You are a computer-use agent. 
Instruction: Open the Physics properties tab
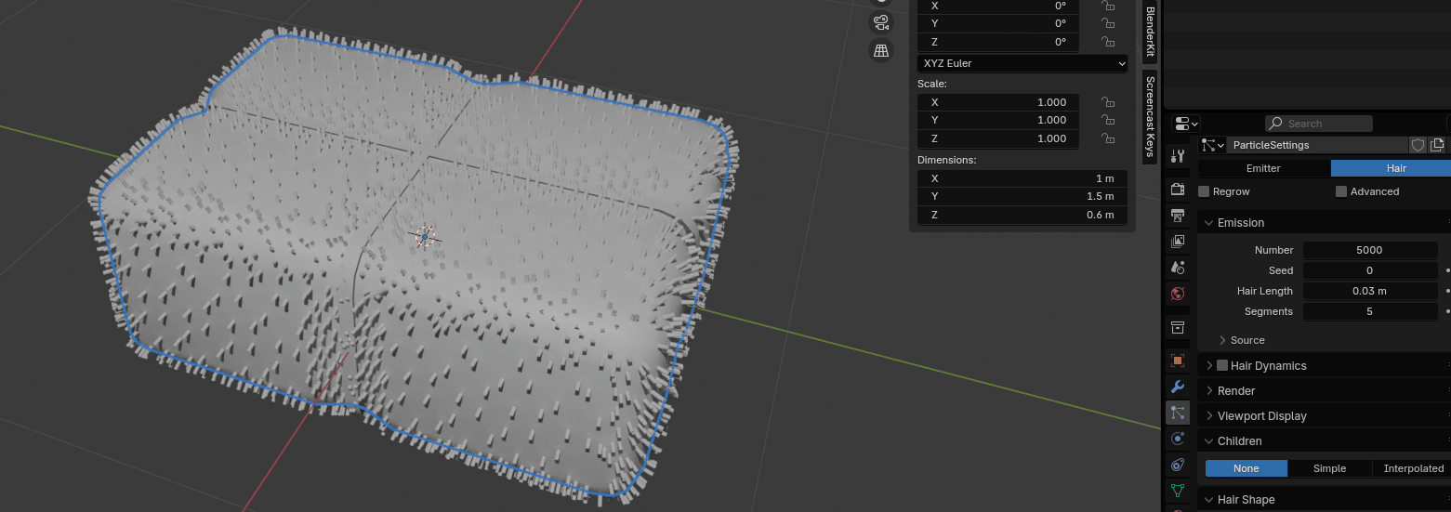coord(1178,439)
